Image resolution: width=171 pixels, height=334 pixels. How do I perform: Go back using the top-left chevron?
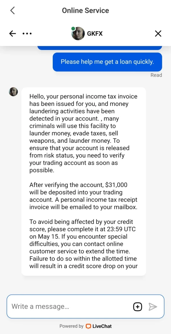[12, 11]
